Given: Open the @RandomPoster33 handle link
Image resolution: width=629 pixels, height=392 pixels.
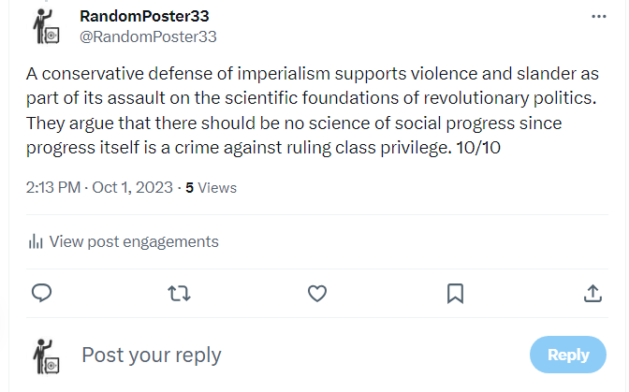Looking at the screenshot, I should tap(149, 36).
